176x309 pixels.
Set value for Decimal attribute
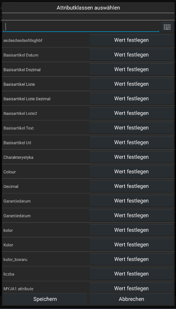click(x=131, y=186)
